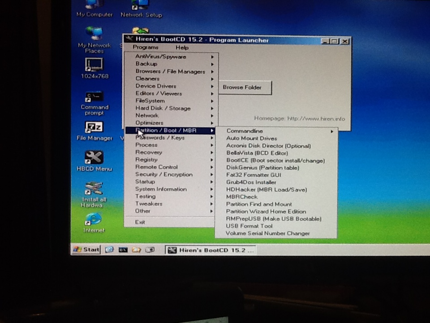
Task: Open the My Computer desktop icon
Action: pyautogui.click(x=95, y=9)
